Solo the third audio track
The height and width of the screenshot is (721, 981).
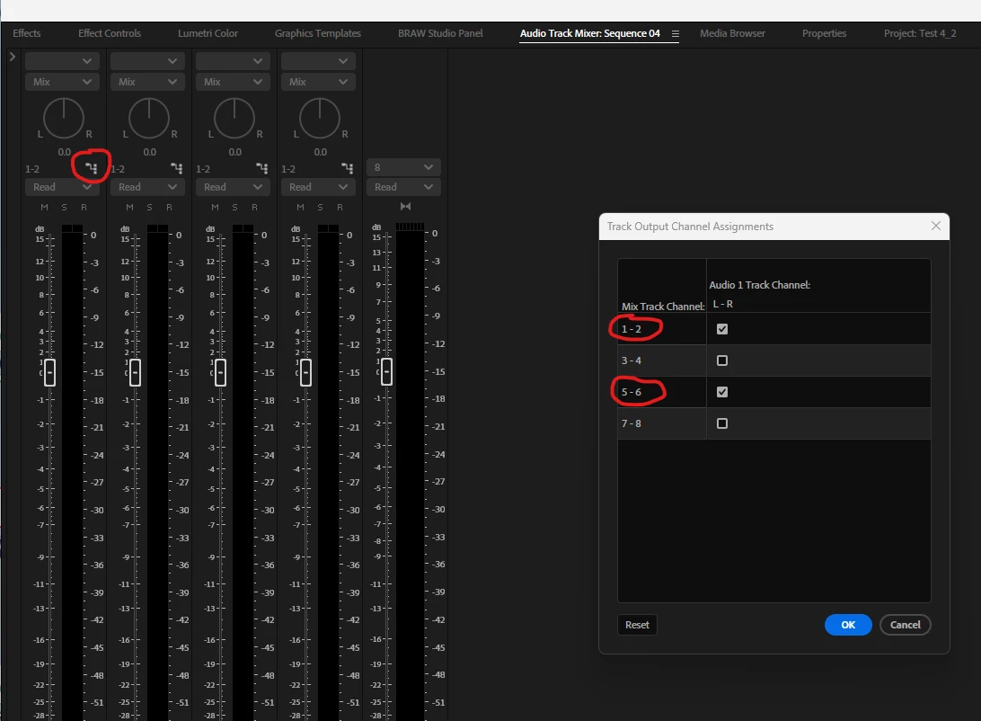234,207
